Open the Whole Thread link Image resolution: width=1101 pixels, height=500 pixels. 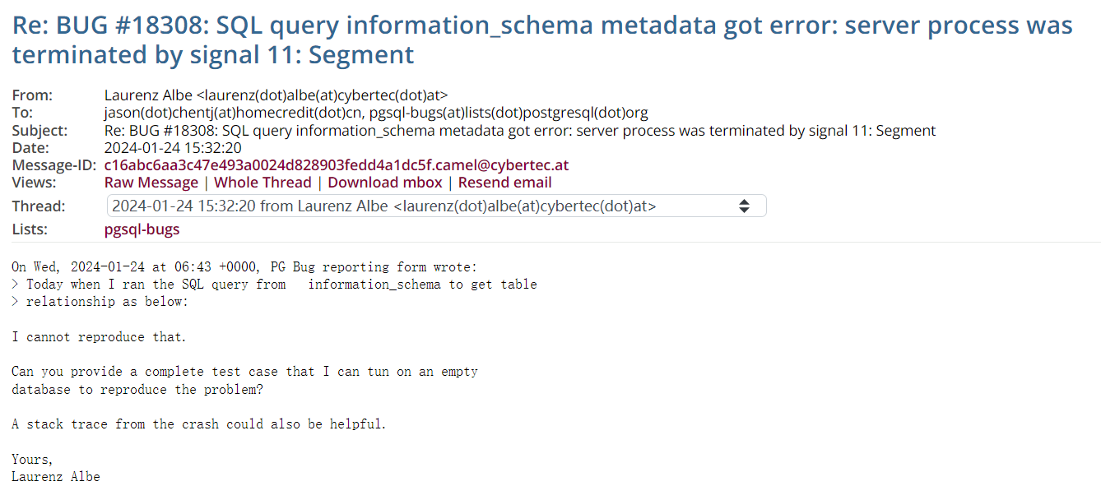[x=262, y=183]
